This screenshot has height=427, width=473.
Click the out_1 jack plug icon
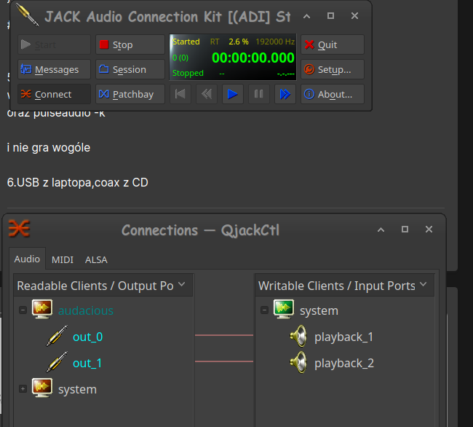click(x=57, y=362)
